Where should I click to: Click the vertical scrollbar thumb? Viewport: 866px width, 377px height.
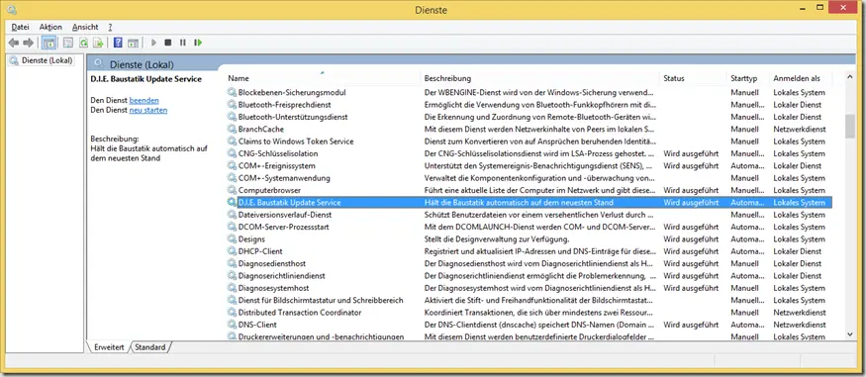[850, 127]
